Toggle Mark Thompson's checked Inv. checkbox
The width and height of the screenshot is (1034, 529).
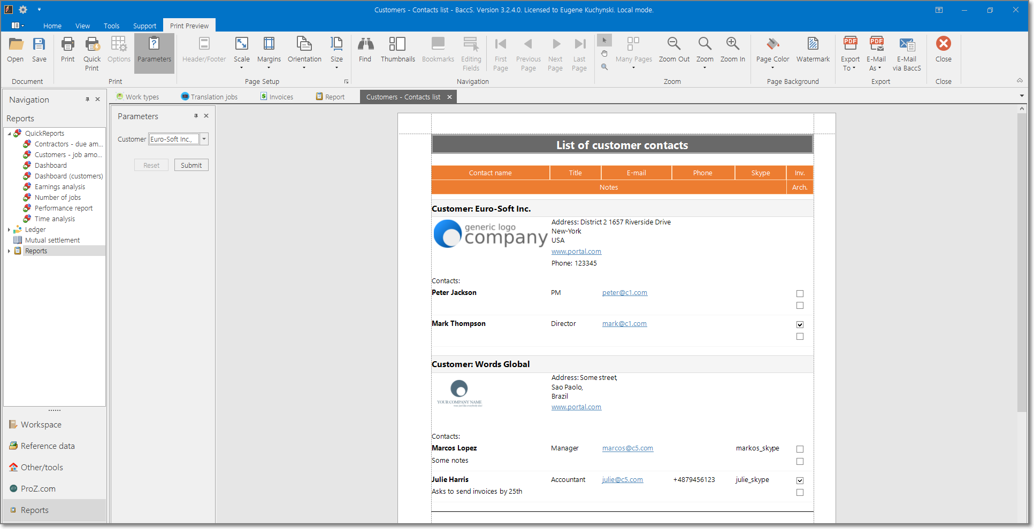pos(800,325)
